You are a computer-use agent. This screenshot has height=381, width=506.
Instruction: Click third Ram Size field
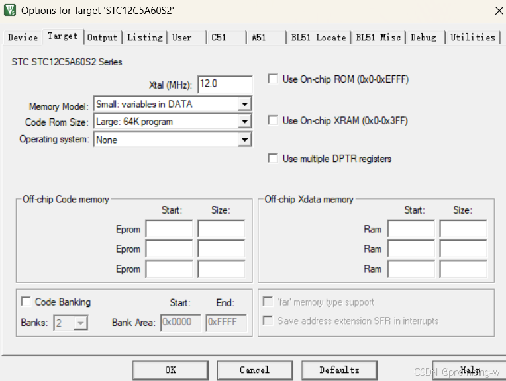(464, 269)
